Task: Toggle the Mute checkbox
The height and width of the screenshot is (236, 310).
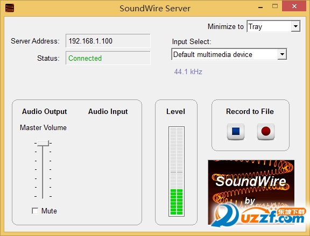Action: pyautogui.click(x=35, y=211)
